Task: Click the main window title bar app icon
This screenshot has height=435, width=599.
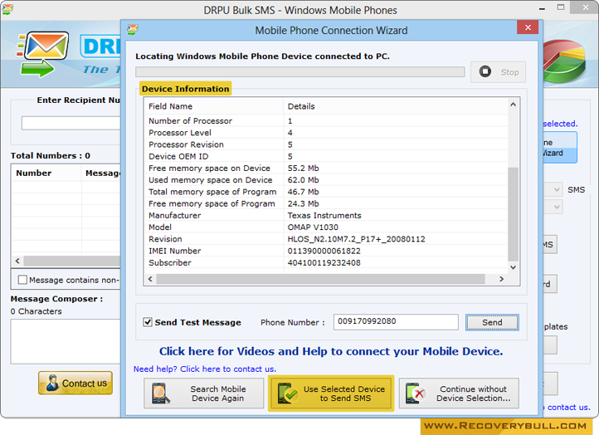Action: (7, 9)
